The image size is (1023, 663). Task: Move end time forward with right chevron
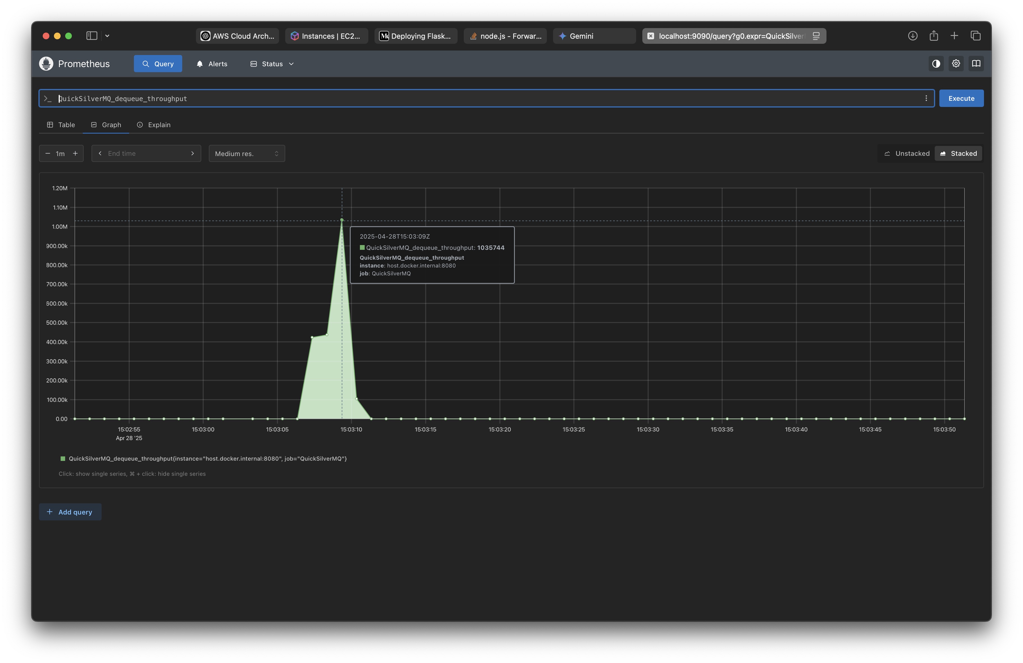click(x=193, y=153)
